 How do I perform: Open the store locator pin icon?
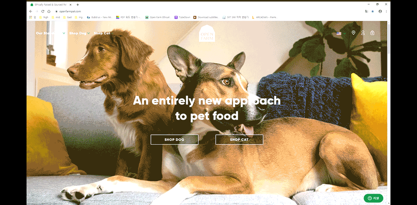click(x=353, y=33)
